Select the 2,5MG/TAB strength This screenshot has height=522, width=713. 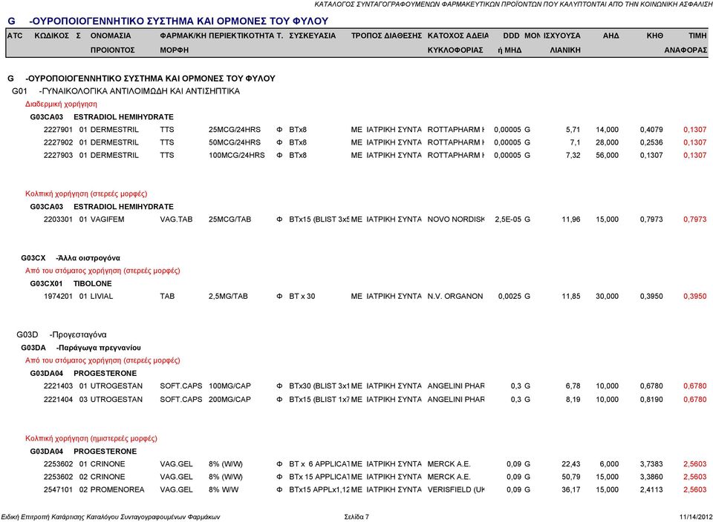coord(228,297)
